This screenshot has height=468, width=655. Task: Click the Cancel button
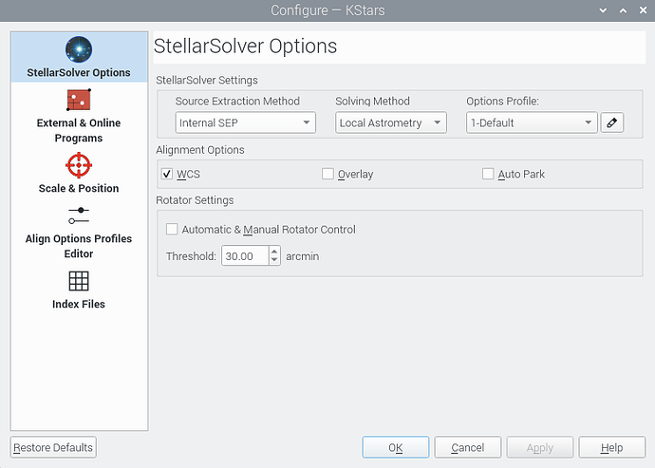467,447
